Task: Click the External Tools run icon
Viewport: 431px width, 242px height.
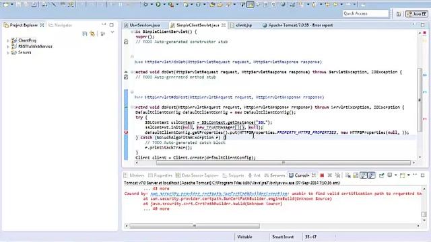Action: [171, 5]
